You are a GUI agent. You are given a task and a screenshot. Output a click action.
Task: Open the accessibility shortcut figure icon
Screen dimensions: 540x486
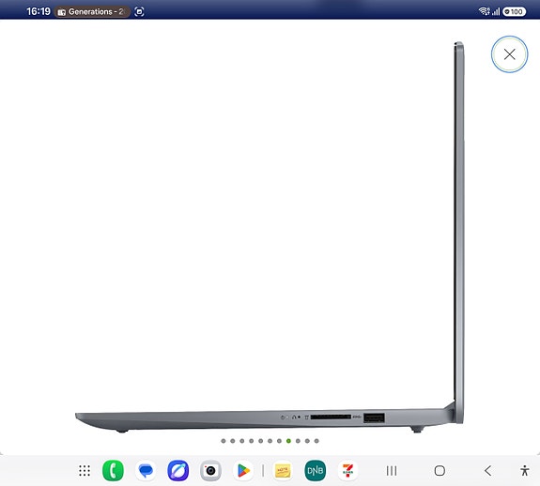(x=525, y=471)
